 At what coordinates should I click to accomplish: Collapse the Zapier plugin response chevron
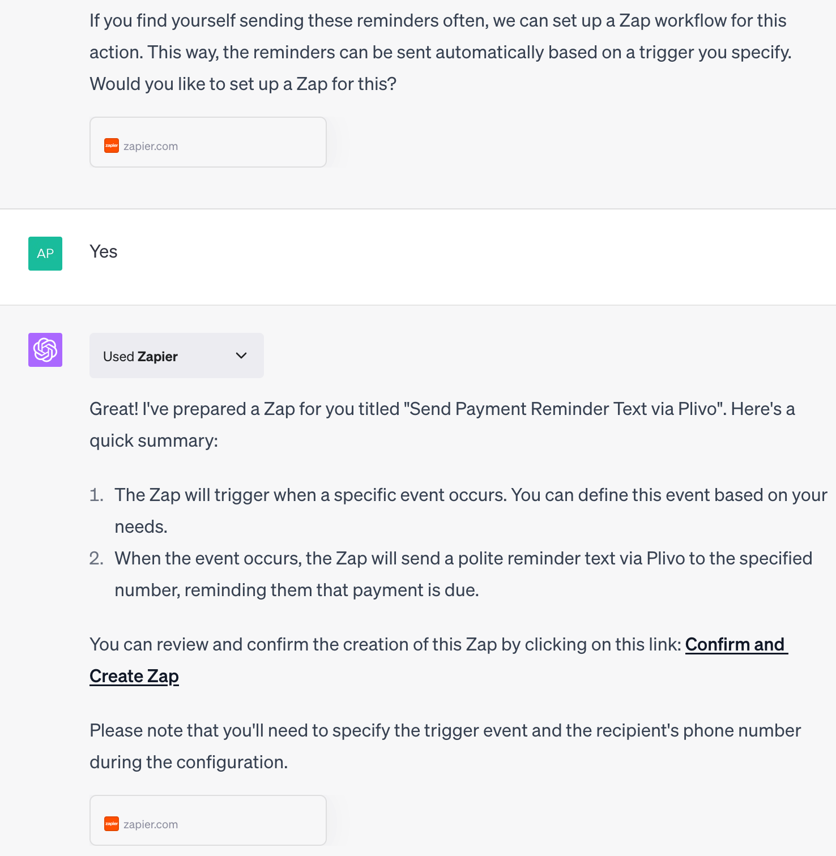click(x=241, y=356)
